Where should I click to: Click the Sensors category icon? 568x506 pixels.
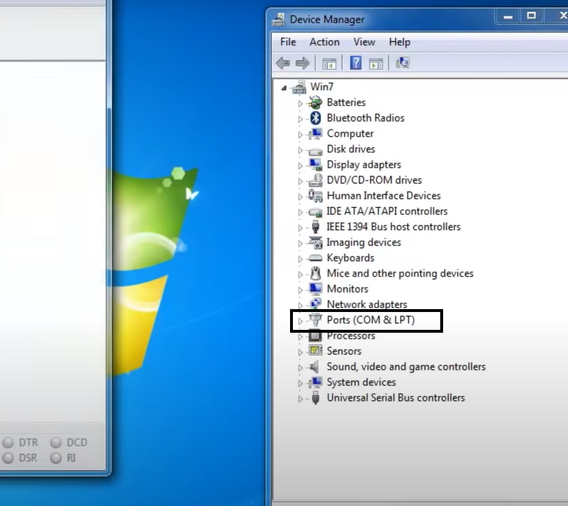pos(315,351)
